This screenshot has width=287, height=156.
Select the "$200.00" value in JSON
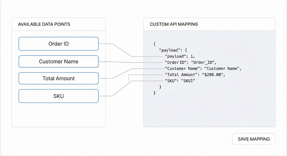[213, 75]
